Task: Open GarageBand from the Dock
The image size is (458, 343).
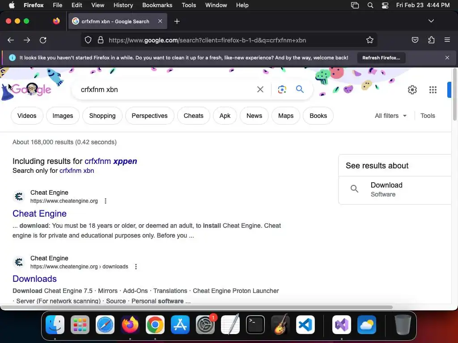Action: [280, 325]
